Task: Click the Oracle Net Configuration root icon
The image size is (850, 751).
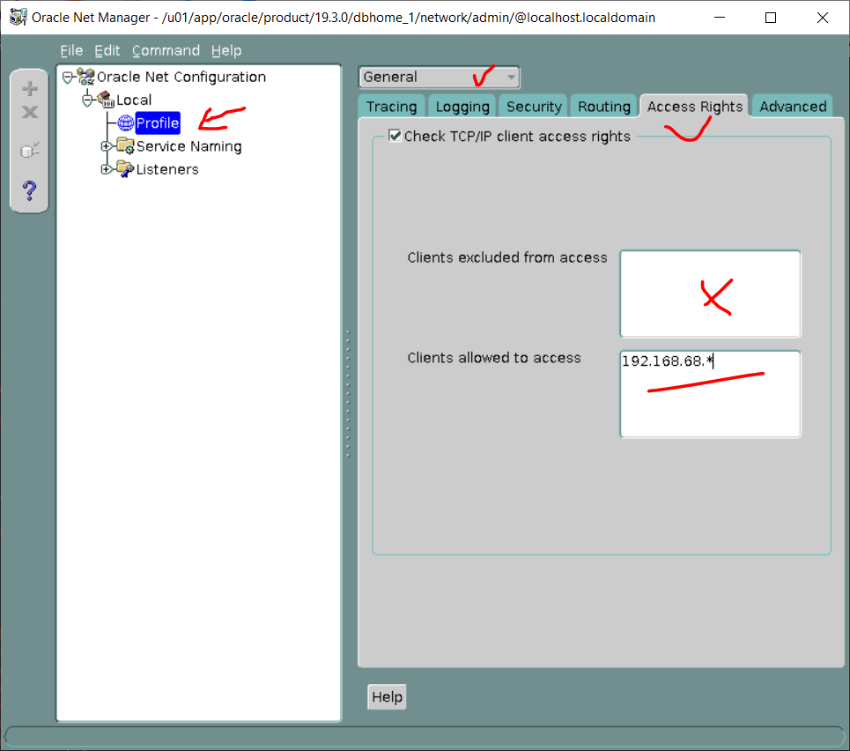Action: click(x=85, y=78)
